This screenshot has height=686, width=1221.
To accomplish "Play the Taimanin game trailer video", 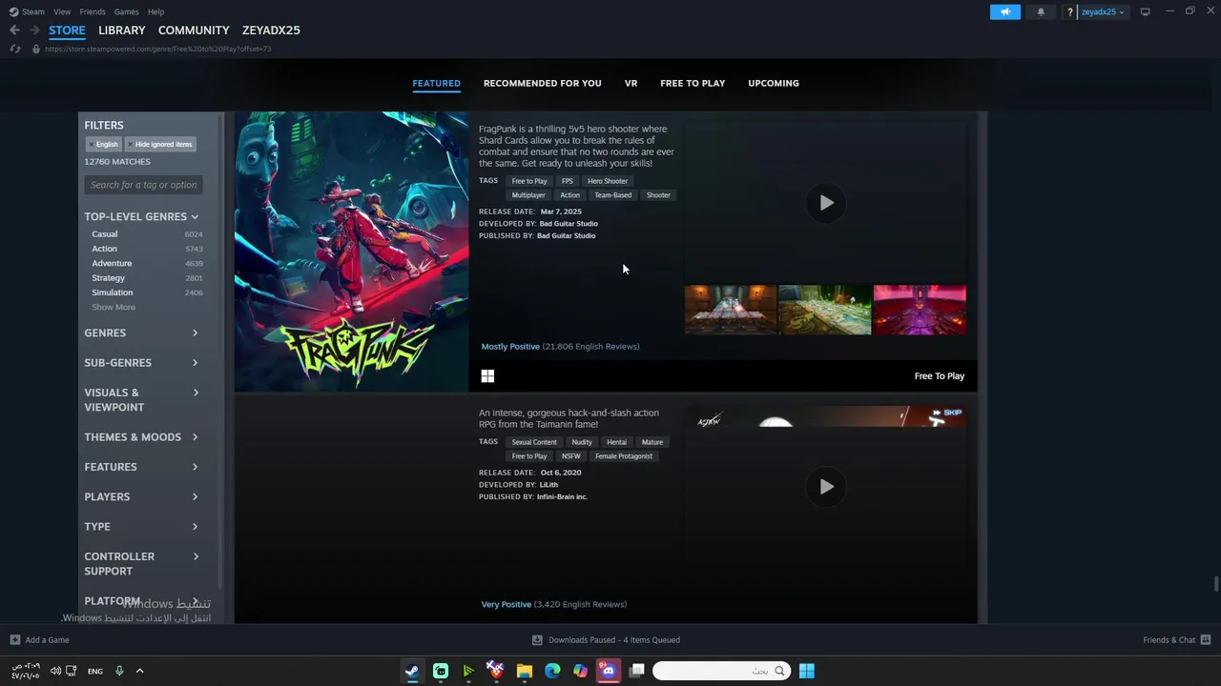I will click(826, 487).
